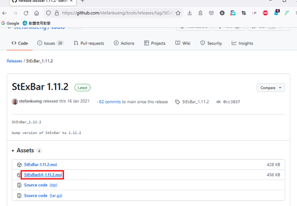Click the crop screenshot extension icon
This screenshot has width=297, height=206.
[244, 13]
